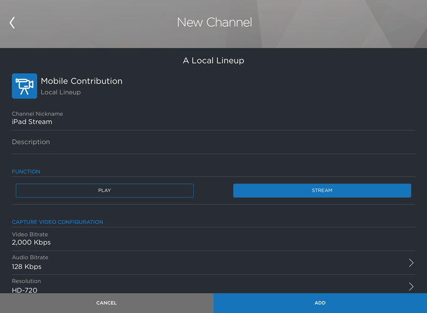Screen dimensions: 427x313
Task: Click the New Channel header title
Action: point(214,22)
